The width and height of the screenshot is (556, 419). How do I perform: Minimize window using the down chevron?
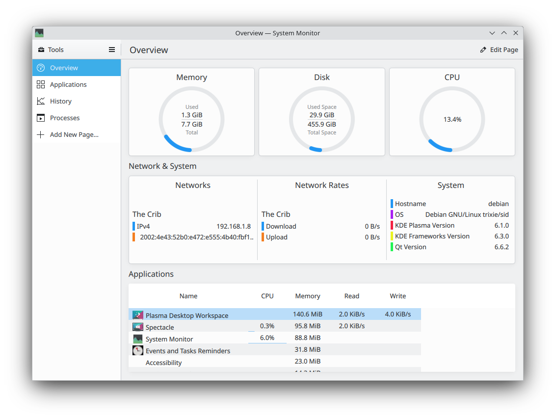[x=492, y=33]
